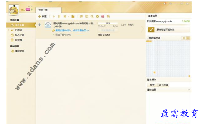Start the task with the play icon
Image resolution: width=201 pixels, height=124 pixels.
(x=54, y=17)
